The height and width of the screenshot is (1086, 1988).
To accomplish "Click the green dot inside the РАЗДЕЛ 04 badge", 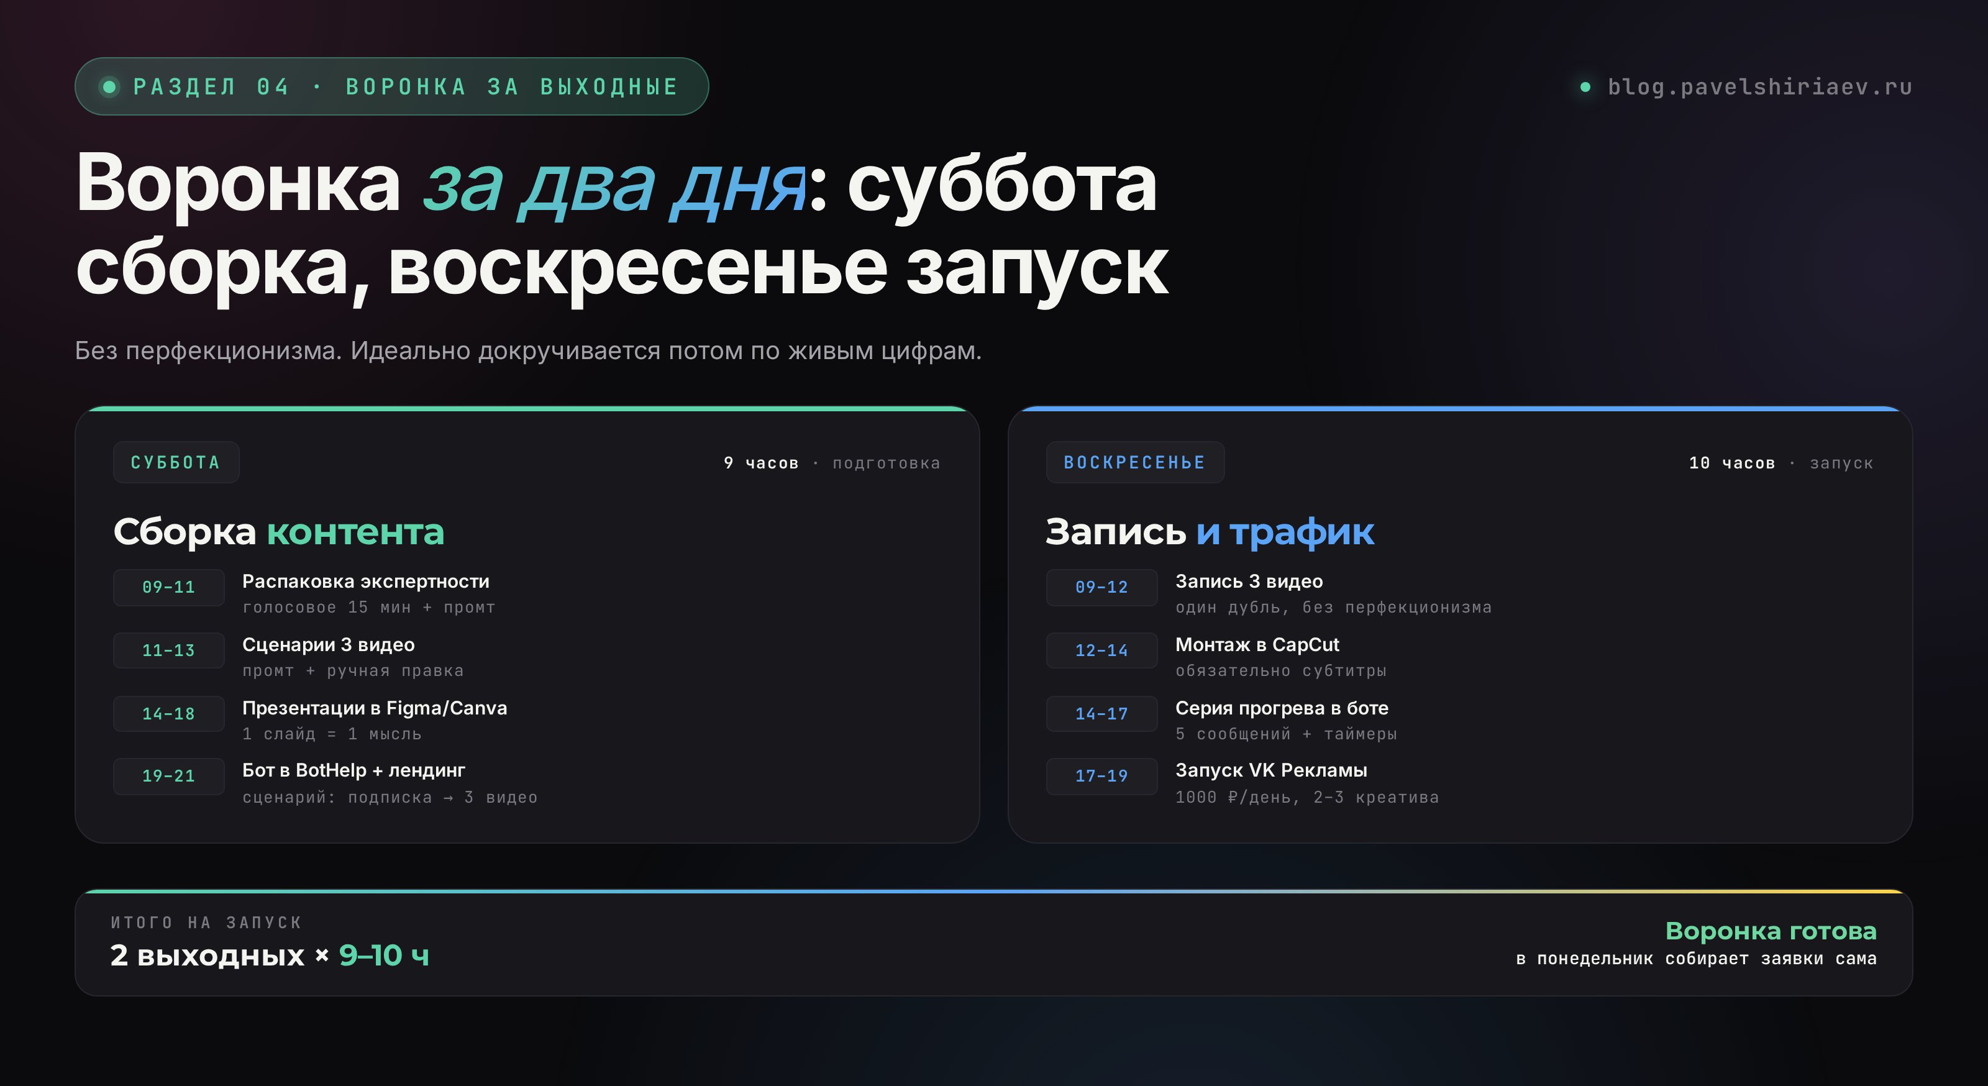I will coord(109,86).
